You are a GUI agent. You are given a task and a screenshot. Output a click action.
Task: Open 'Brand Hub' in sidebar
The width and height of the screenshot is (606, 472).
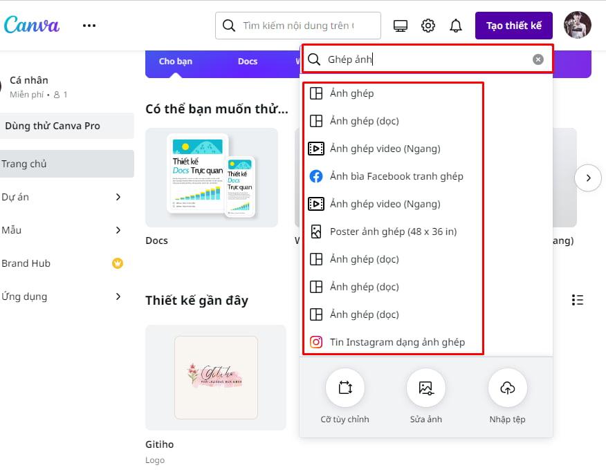tap(67, 263)
